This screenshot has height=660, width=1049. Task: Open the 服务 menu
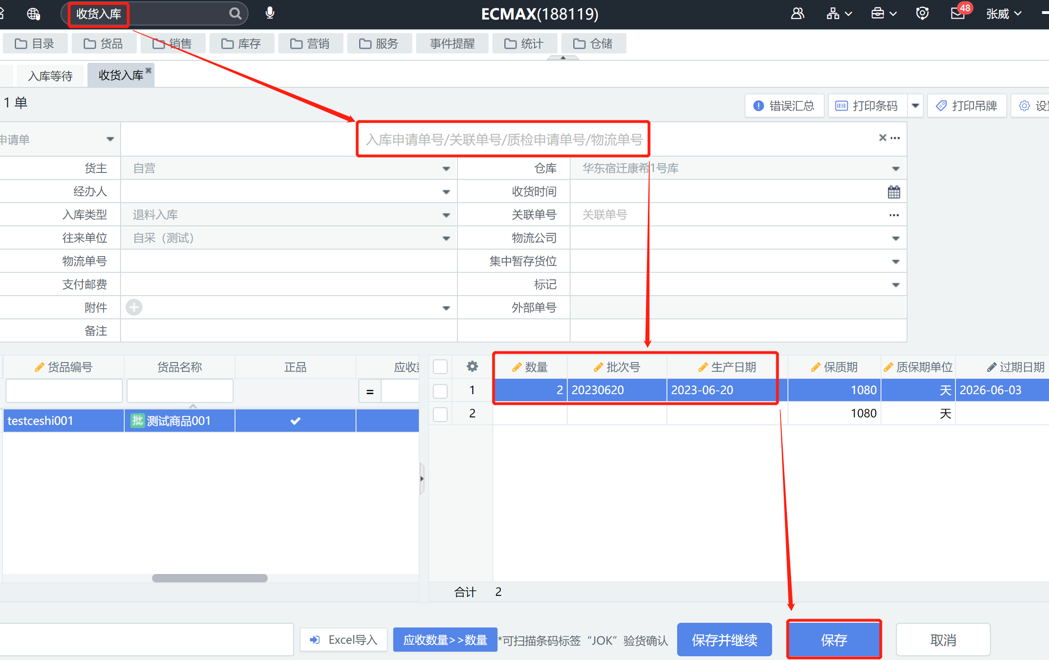click(x=379, y=44)
